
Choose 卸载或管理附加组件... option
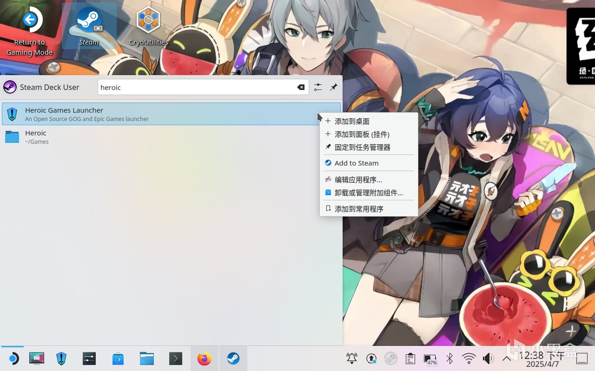click(369, 192)
